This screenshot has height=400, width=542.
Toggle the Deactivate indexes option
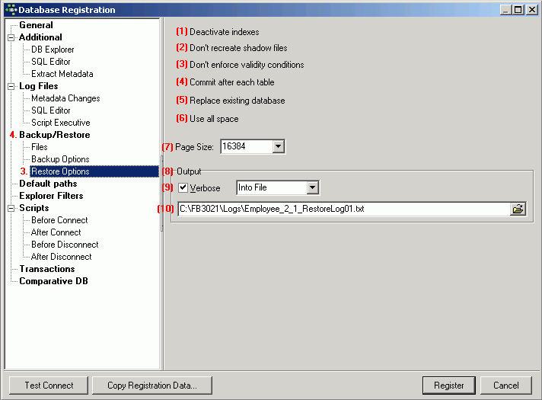coord(225,32)
